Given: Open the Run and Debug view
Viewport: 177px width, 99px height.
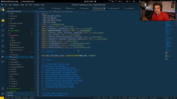Looking at the screenshot, I should click(3, 25).
